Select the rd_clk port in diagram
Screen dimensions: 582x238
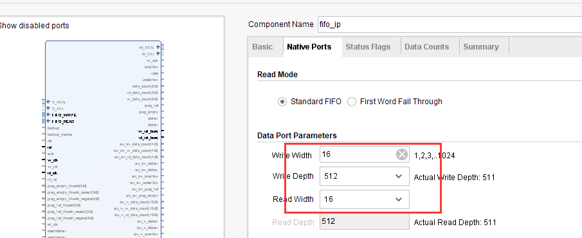pyautogui.click(x=52, y=173)
